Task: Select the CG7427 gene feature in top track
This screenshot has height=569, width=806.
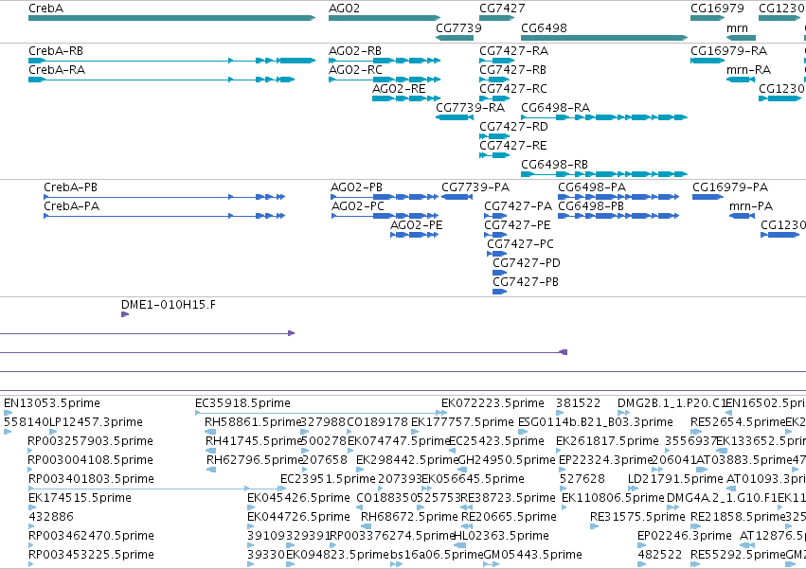Action: [496, 18]
